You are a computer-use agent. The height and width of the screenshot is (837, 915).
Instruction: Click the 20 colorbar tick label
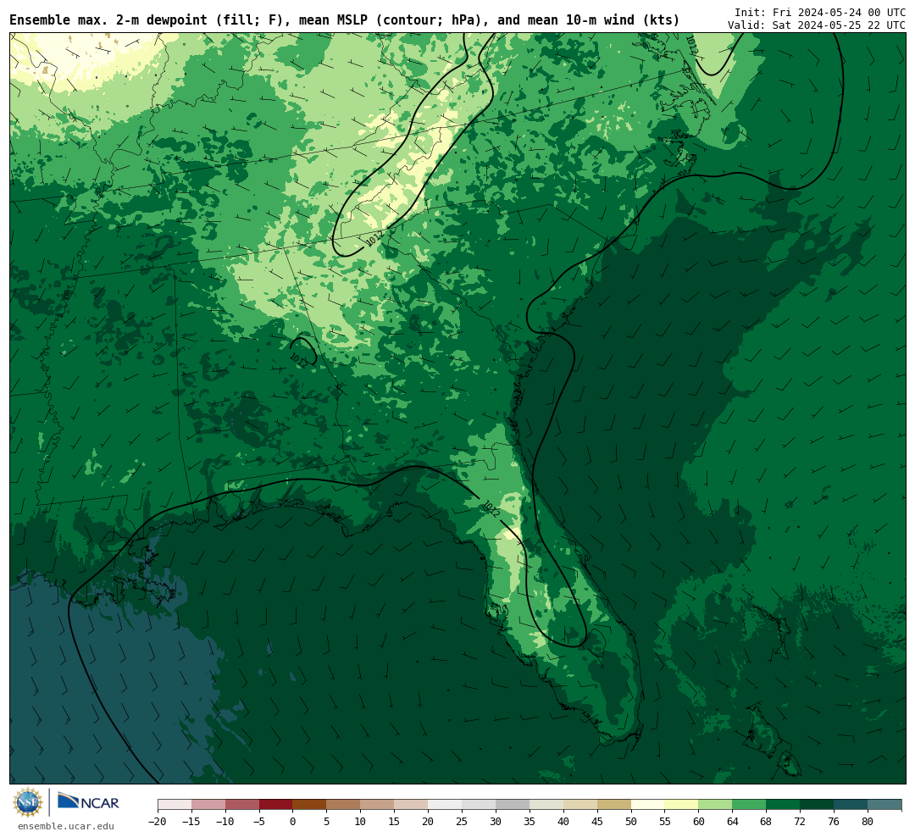coord(429,822)
